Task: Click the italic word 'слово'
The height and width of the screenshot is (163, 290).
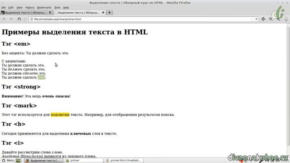Action: [x=57, y=153]
